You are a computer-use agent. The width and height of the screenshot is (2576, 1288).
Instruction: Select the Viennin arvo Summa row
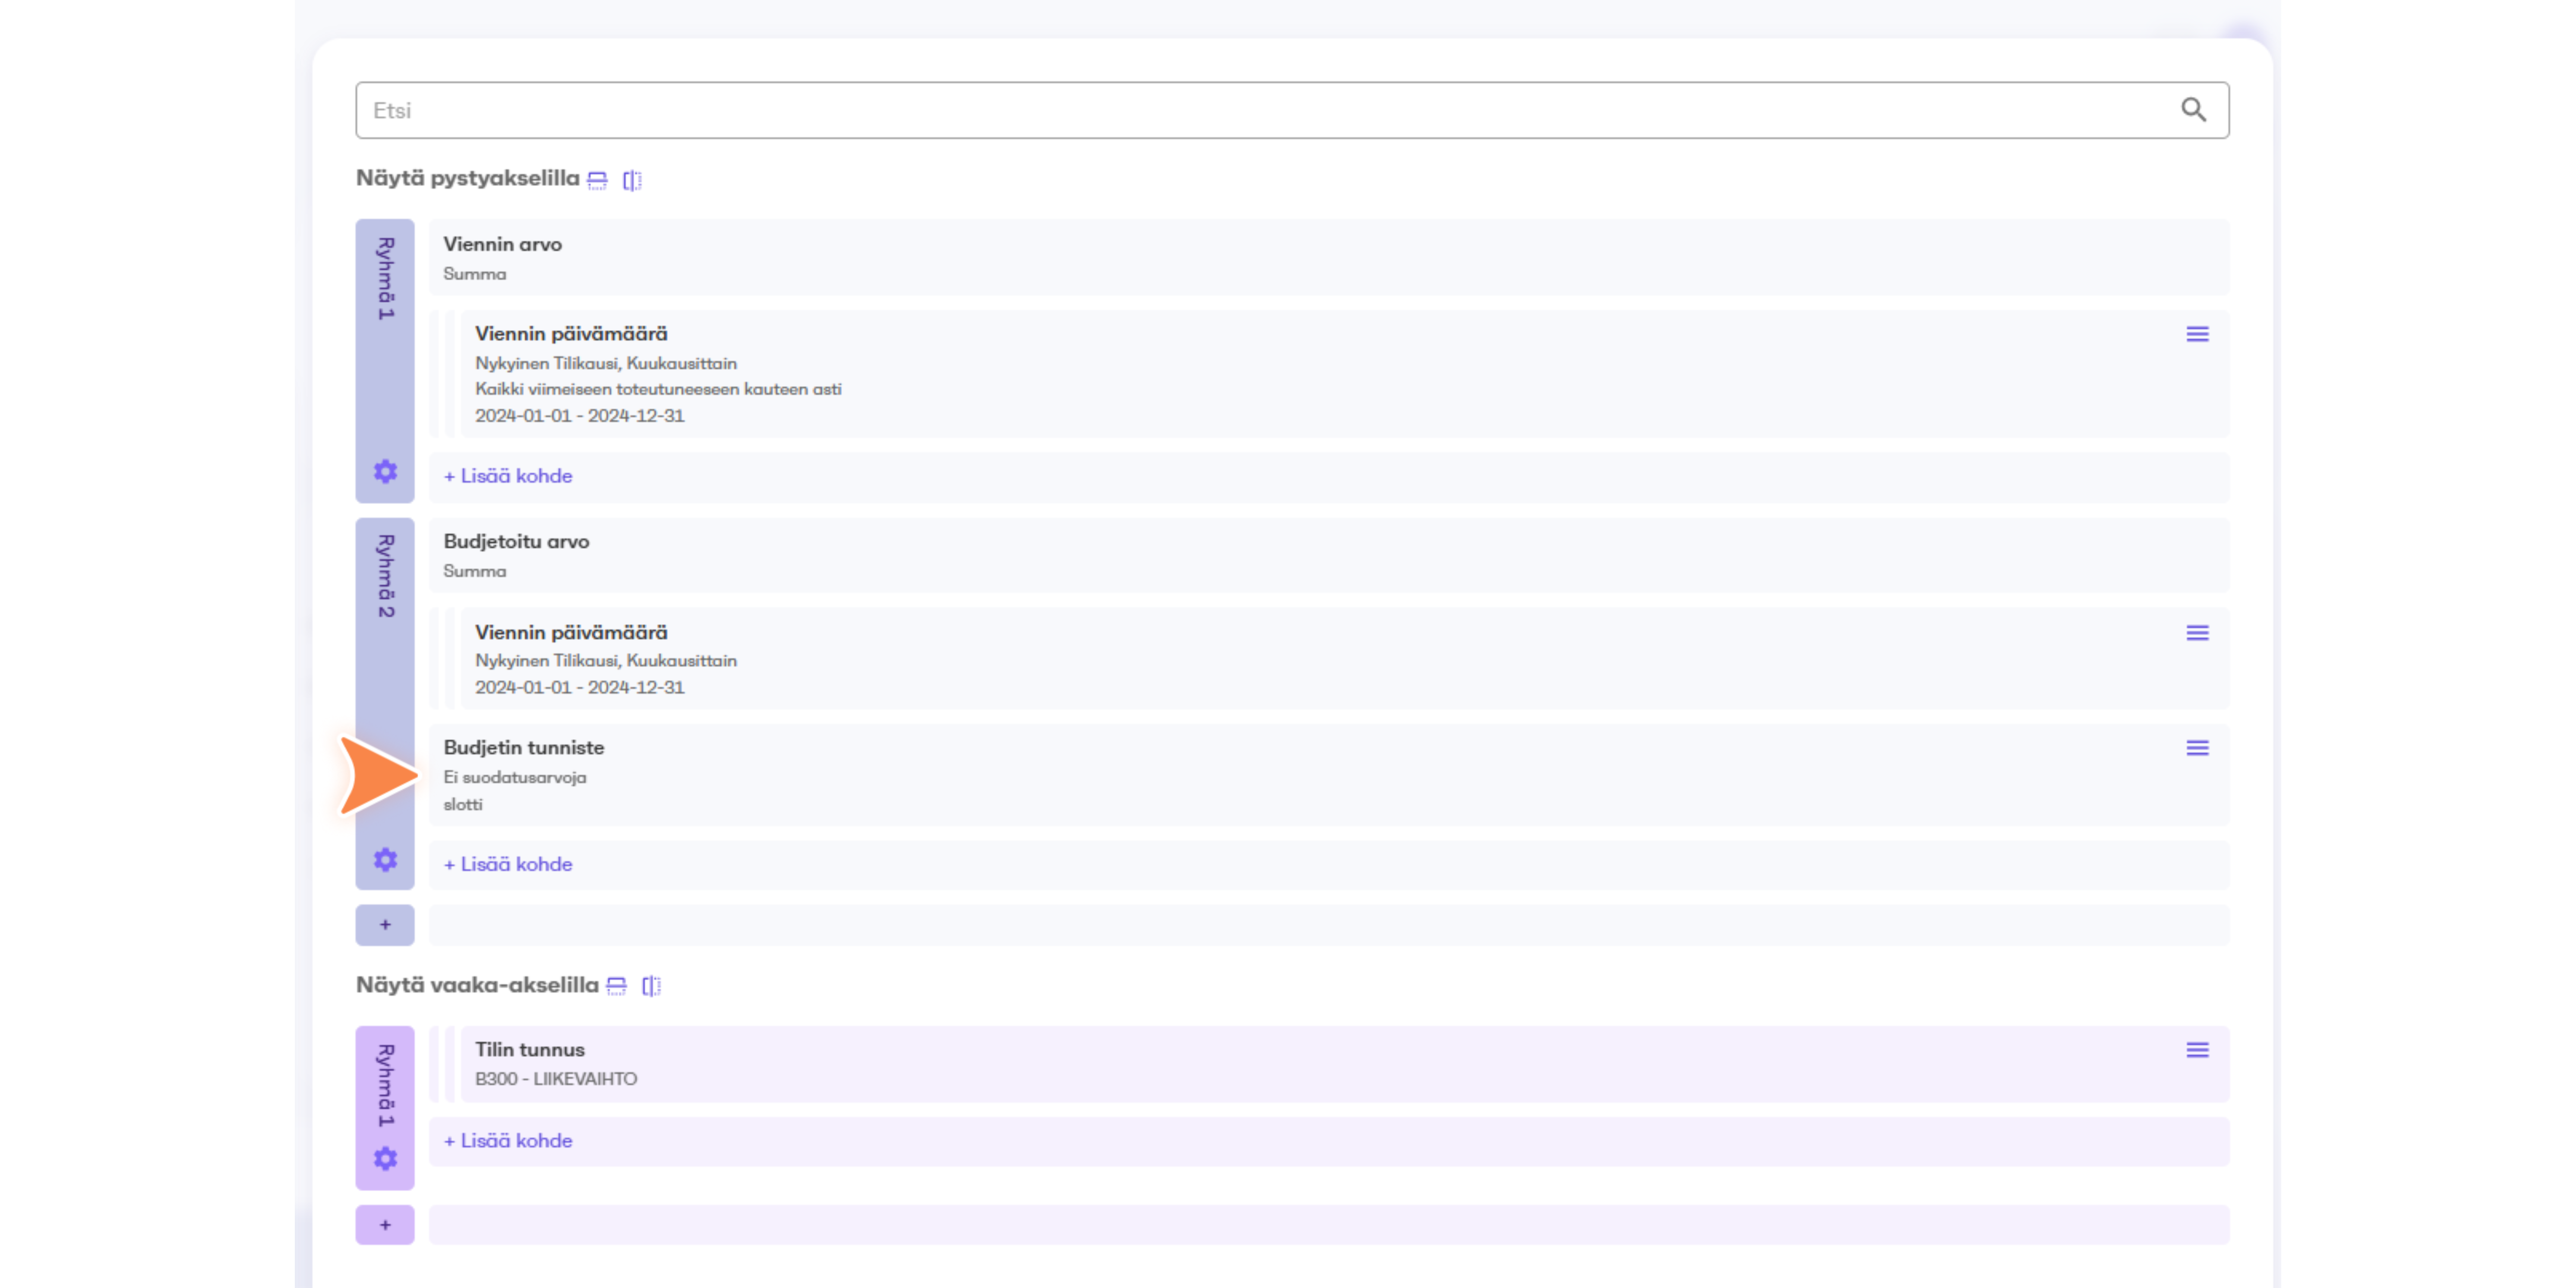[1329, 257]
